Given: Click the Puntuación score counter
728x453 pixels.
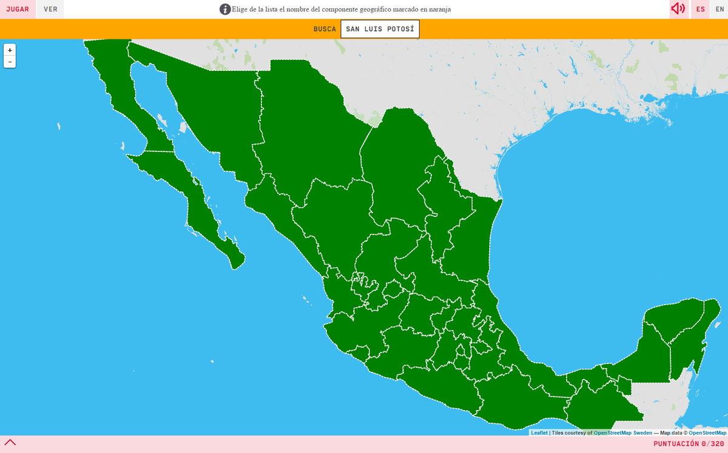Looking at the screenshot, I should pyautogui.click(x=688, y=443).
